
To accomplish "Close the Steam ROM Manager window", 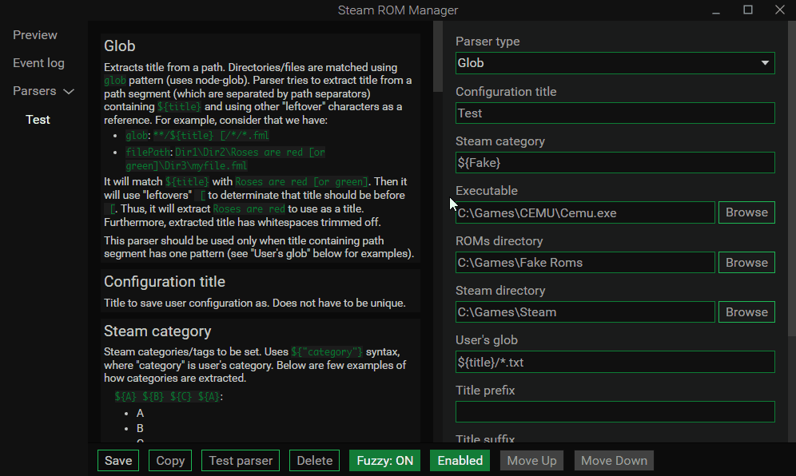I will click(780, 10).
